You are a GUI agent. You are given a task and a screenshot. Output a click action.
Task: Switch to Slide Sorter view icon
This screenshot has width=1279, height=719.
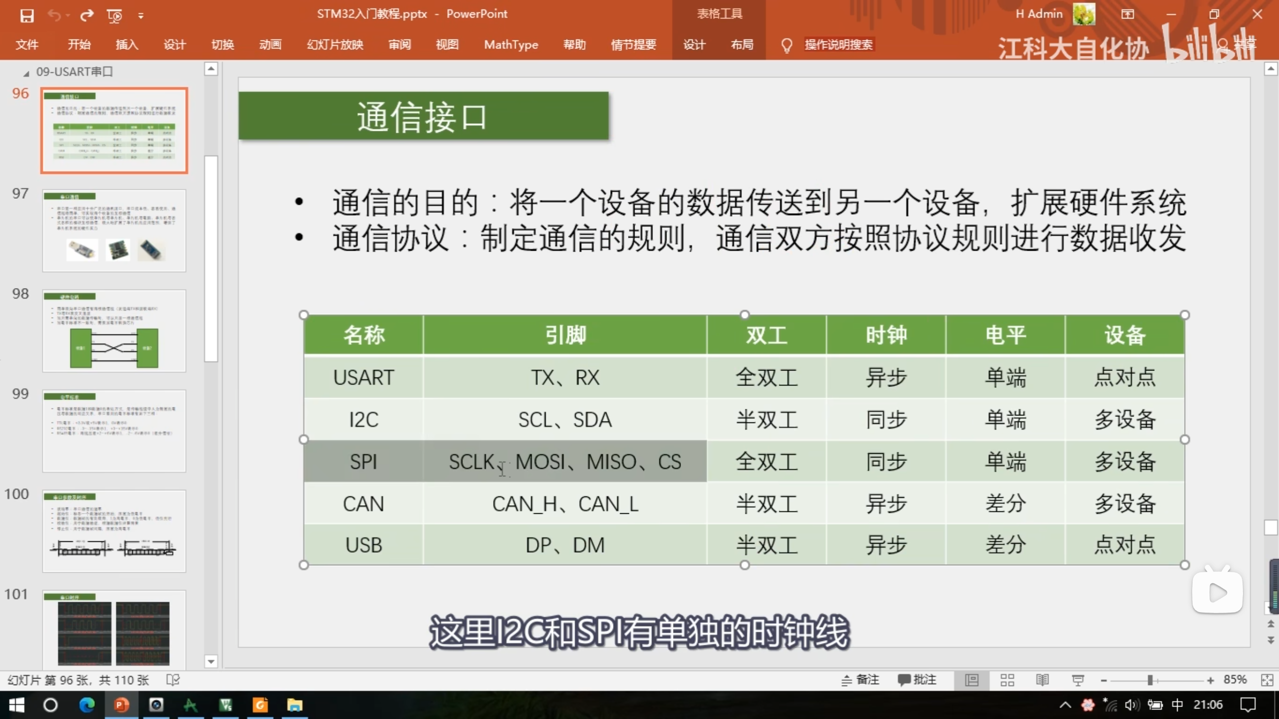[1007, 680]
